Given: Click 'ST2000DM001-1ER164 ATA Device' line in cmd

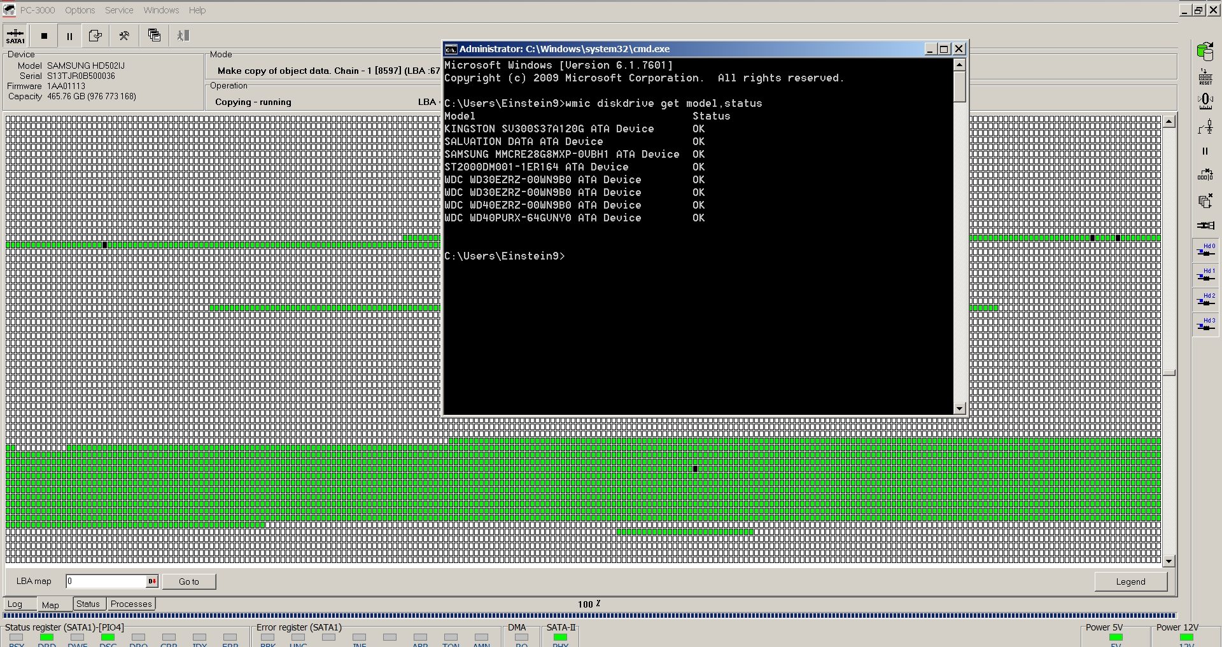Looking at the screenshot, I should point(537,167).
